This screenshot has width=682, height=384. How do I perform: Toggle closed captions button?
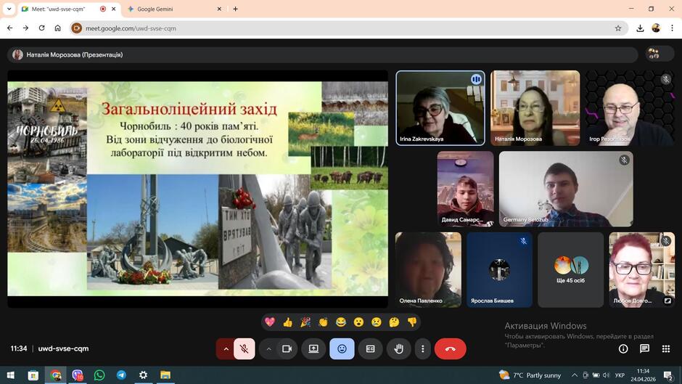(x=370, y=348)
